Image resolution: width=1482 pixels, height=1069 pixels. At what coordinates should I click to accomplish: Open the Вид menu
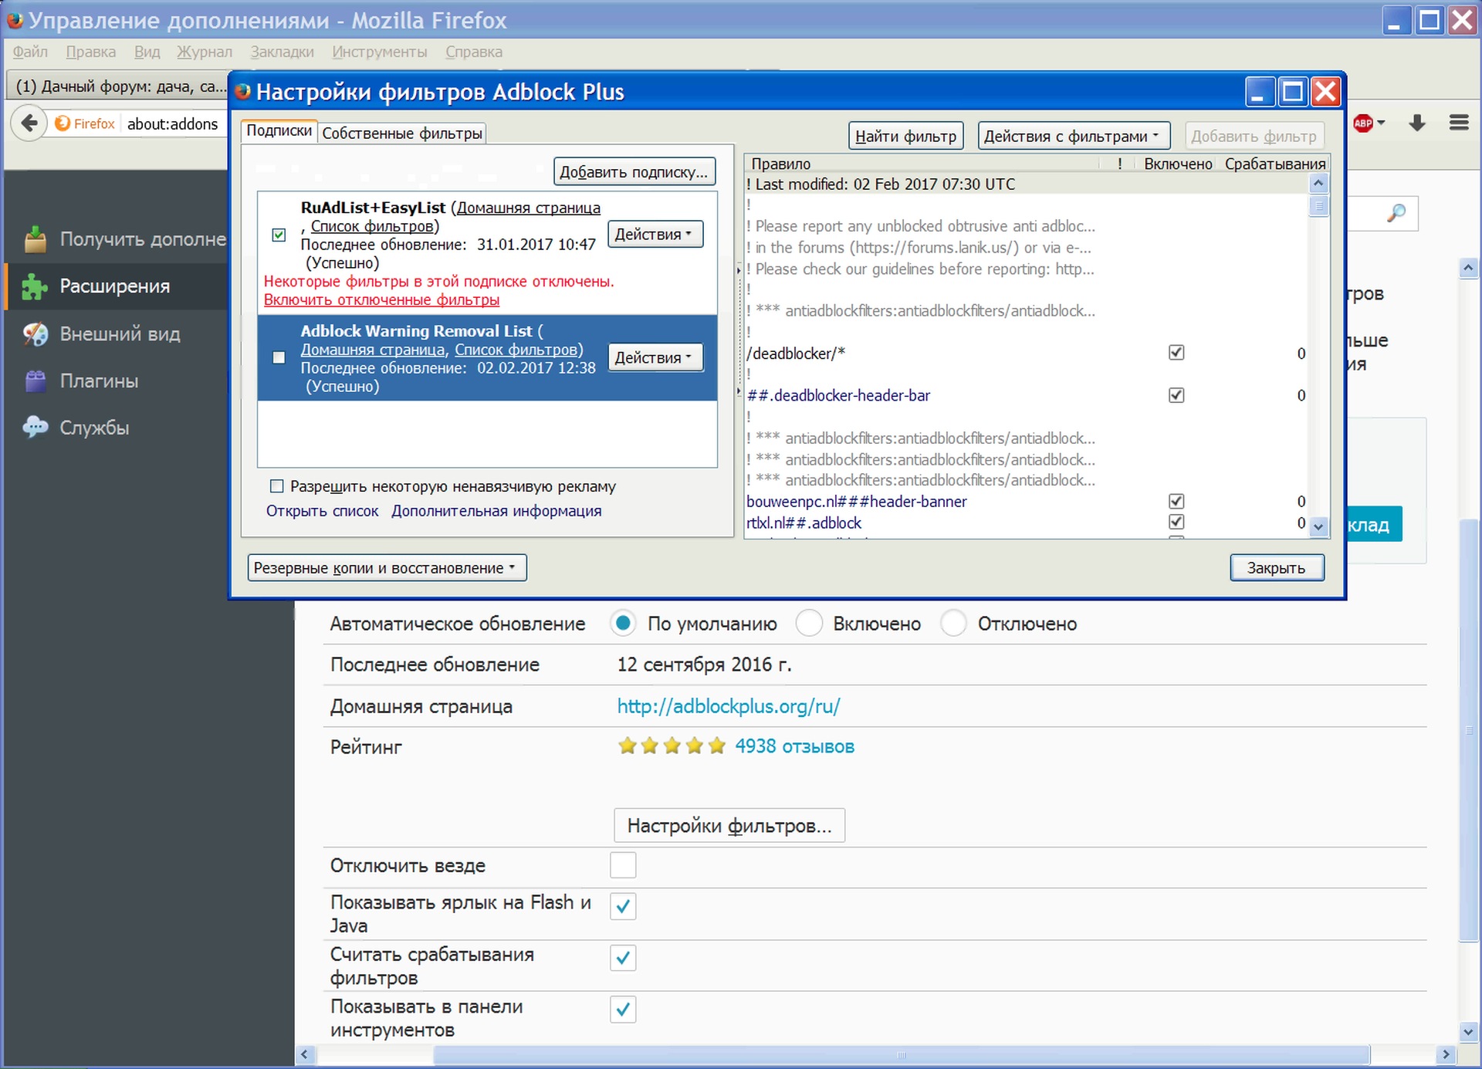click(147, 52)
